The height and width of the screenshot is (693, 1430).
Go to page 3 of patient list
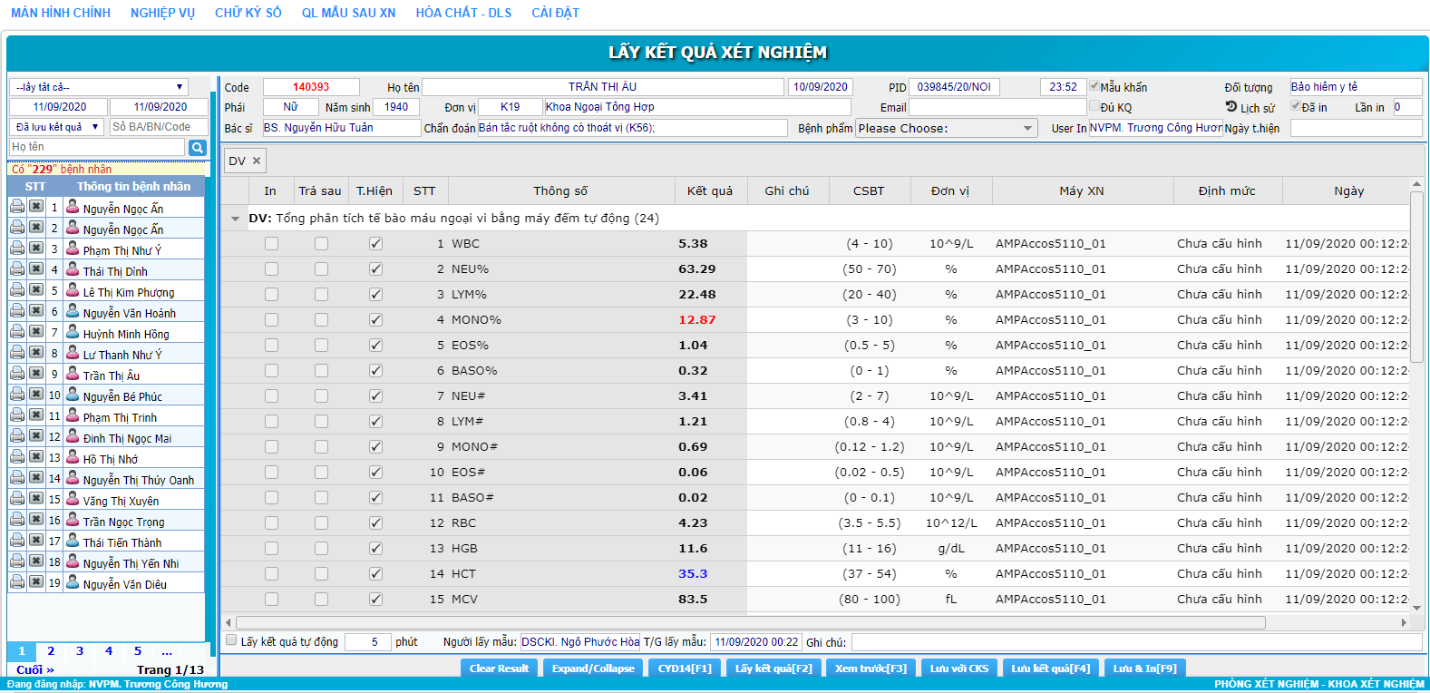tap(80, 651)
